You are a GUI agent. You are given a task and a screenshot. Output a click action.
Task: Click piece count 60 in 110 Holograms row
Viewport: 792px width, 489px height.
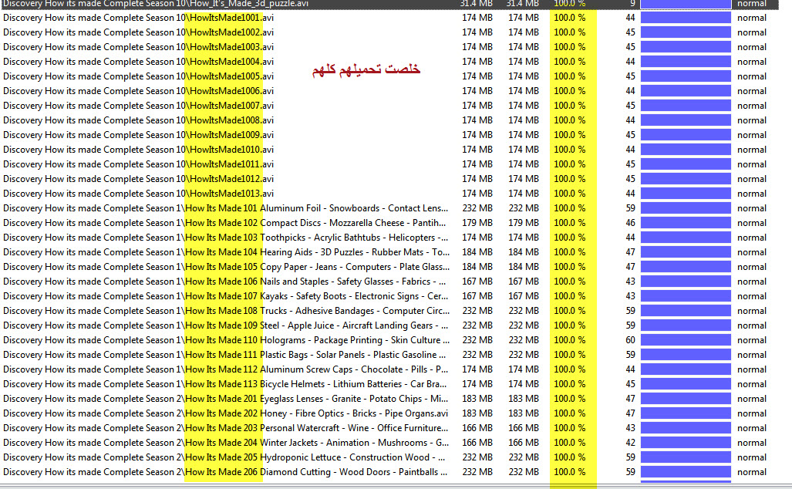point(630,340)
